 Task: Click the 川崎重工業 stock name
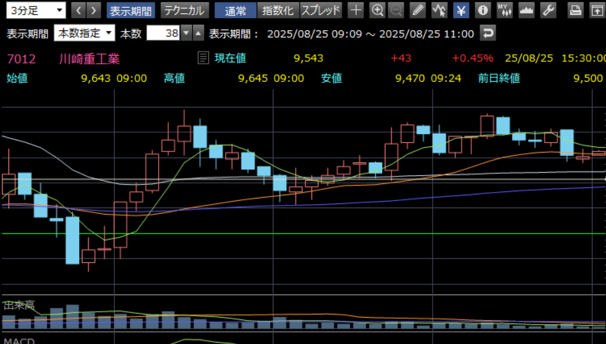point(89,59)
